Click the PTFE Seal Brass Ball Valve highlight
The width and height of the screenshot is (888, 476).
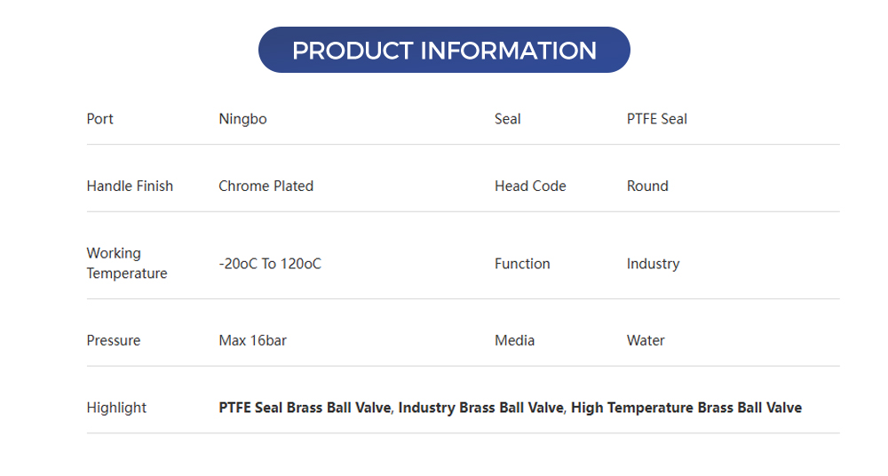[305, 408]
